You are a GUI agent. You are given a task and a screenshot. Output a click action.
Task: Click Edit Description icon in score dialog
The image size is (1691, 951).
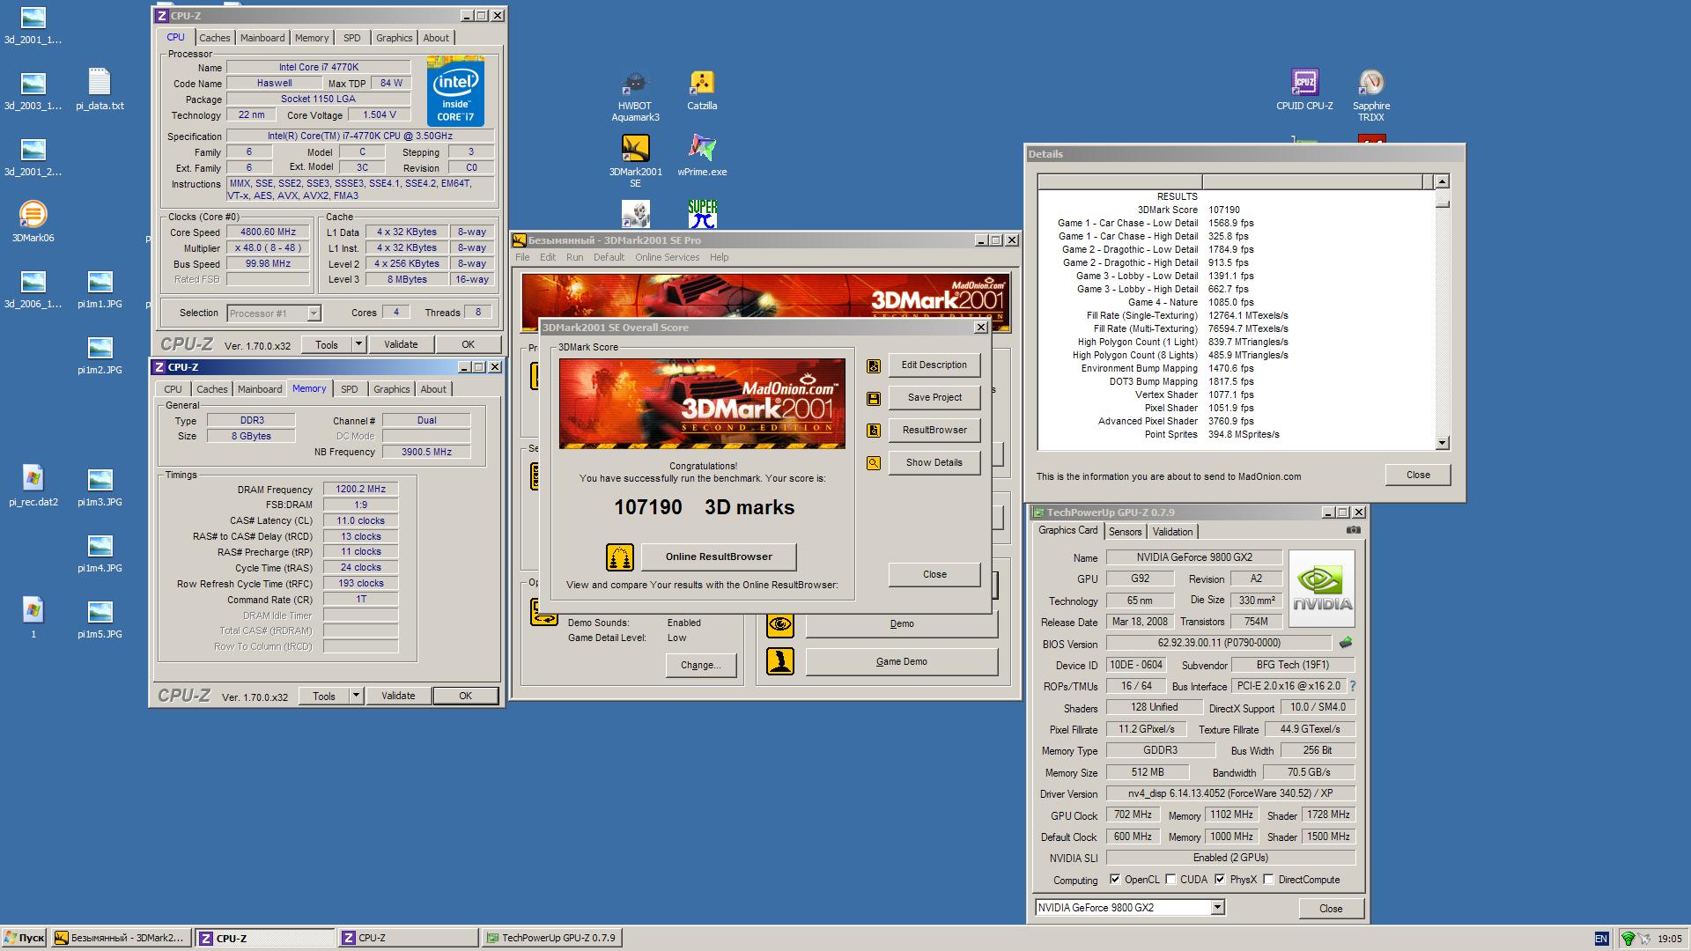[874, 365]
